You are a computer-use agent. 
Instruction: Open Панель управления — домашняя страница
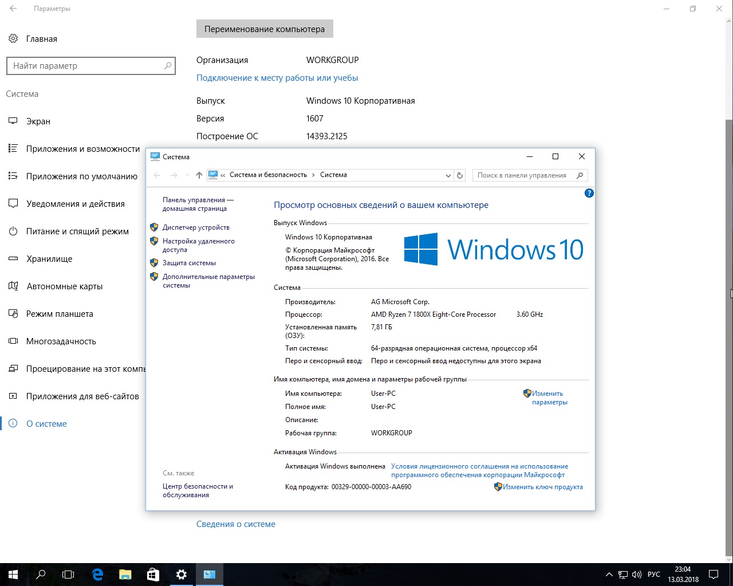click(x=198, y=204)
